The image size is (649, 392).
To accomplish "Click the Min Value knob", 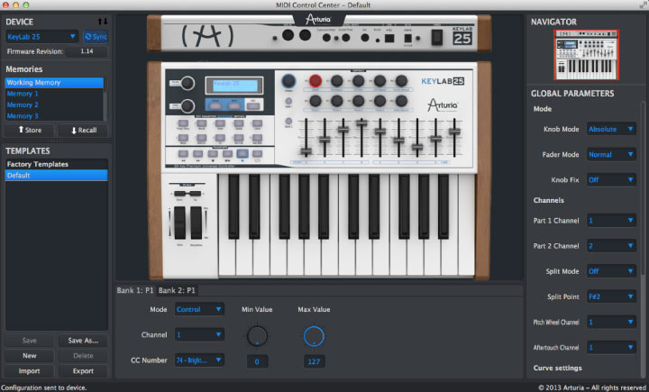I will (x=257, y=336).
